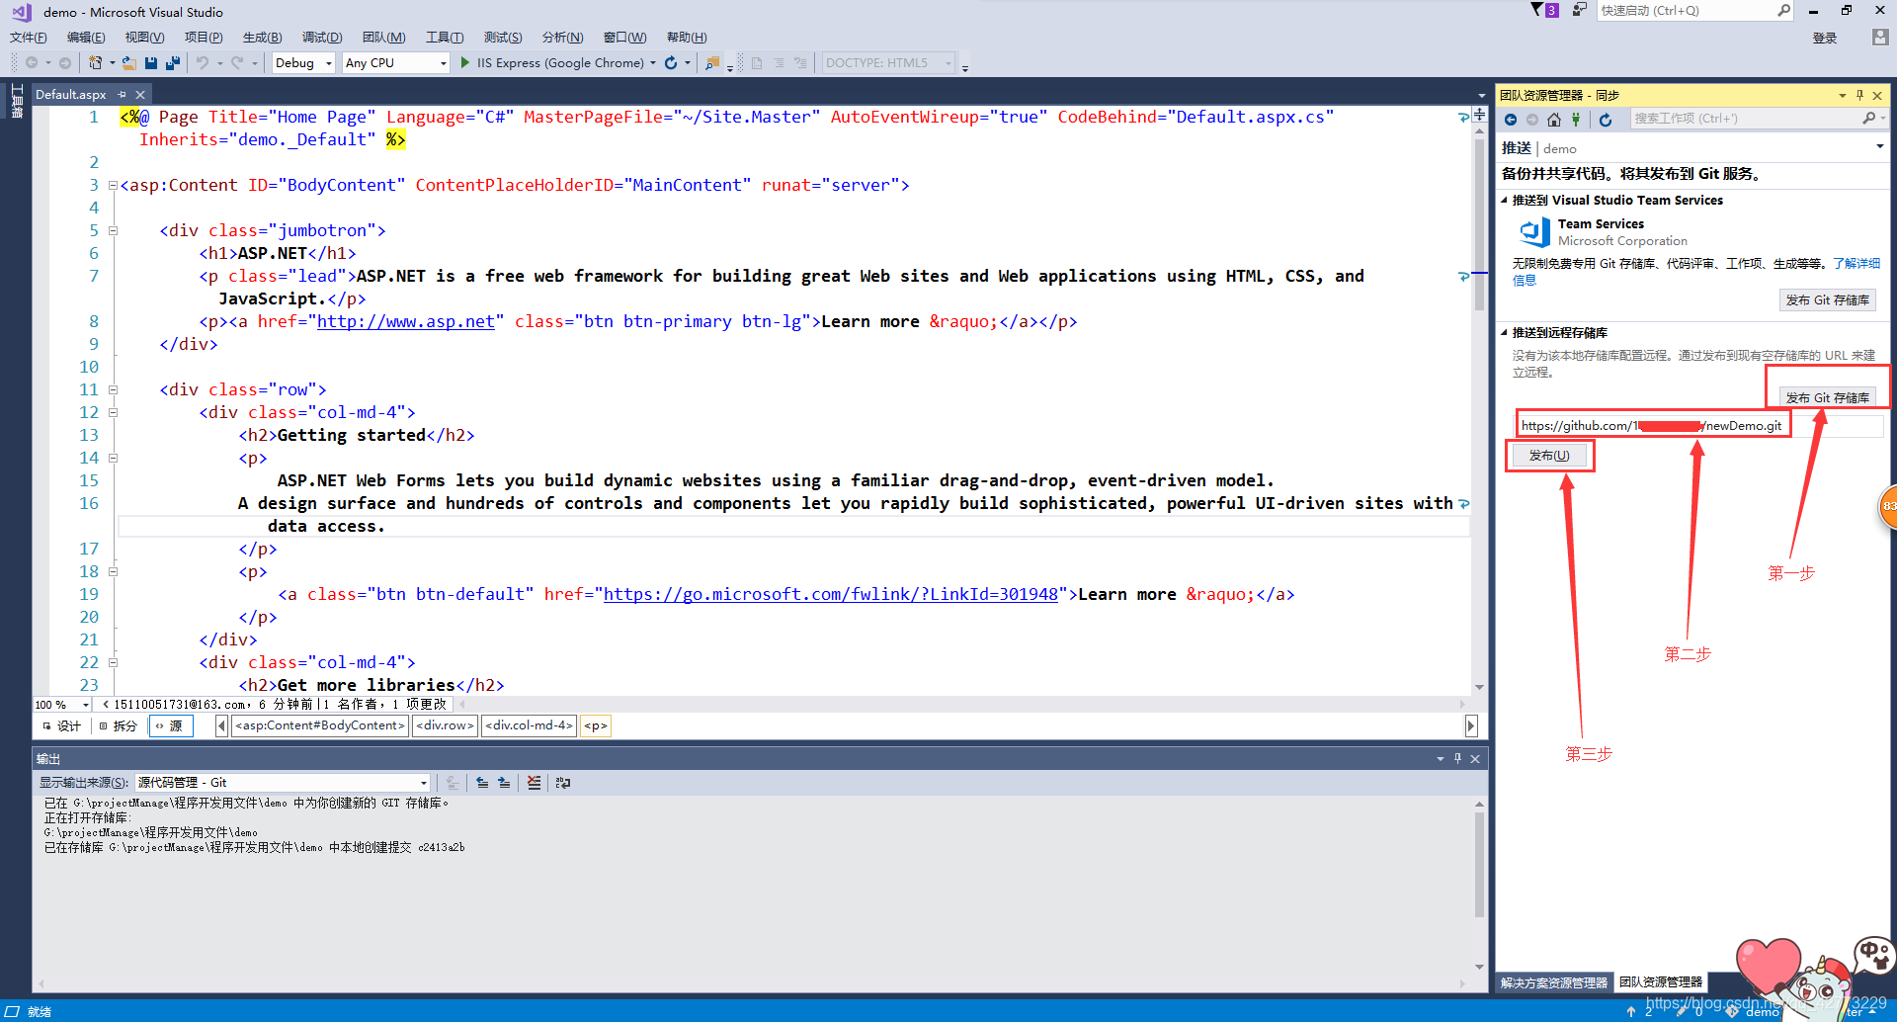Collapse 推送到 Visual Studio Team Services section

[x=1505, y=201]
